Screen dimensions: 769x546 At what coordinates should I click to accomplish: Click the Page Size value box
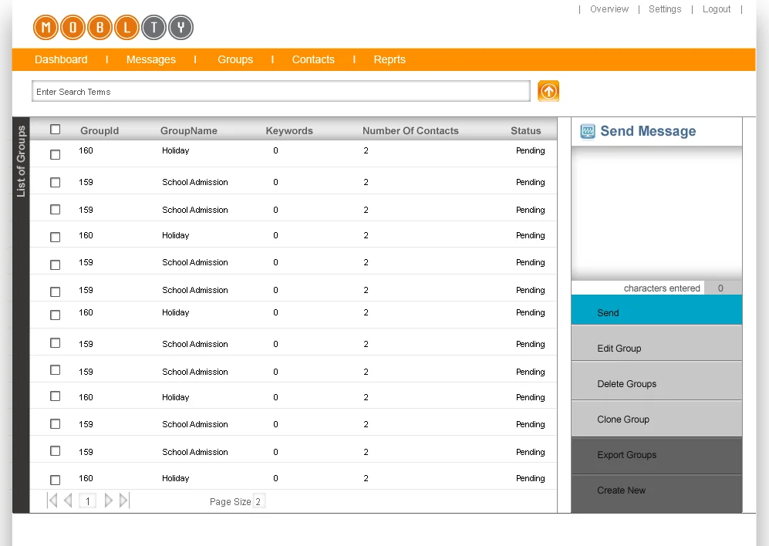pos(259,501)
